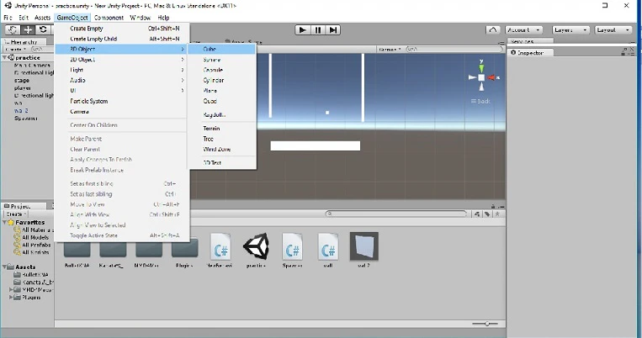Viewport: 642px width, 338px height.
Task: Open the Audio submenu
Action: coord(122,80)
